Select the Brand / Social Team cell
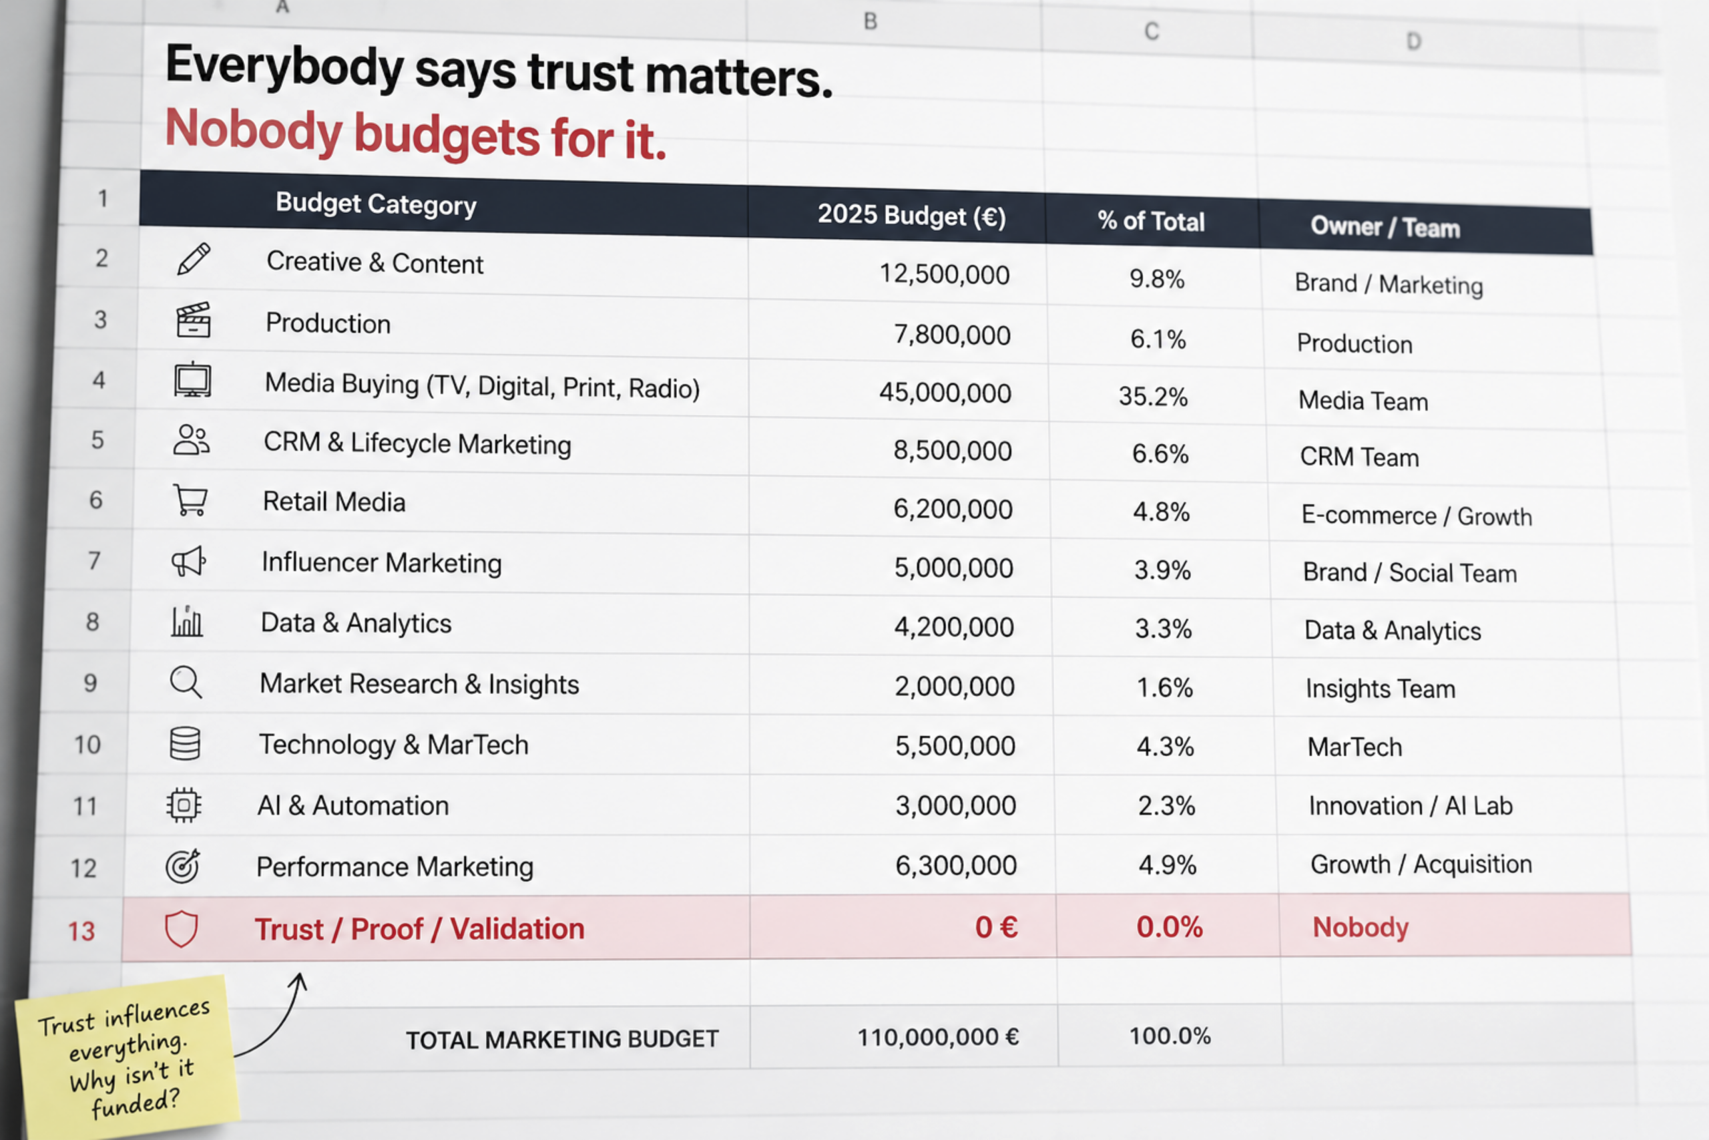Screen dimensions: 1709x1140 [1443, 573]
